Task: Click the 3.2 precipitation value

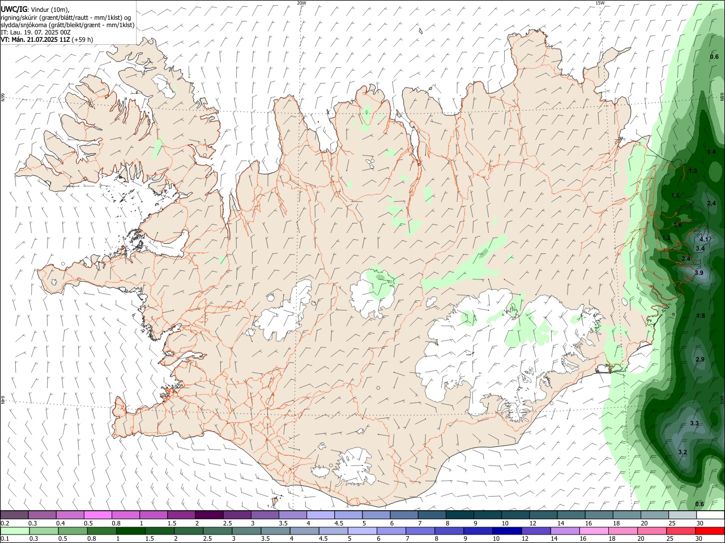Action: point(683,451)
